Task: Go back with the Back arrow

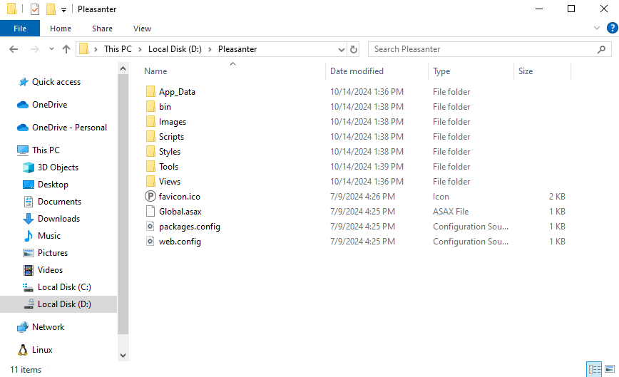Action: click(x=14, y=49)
